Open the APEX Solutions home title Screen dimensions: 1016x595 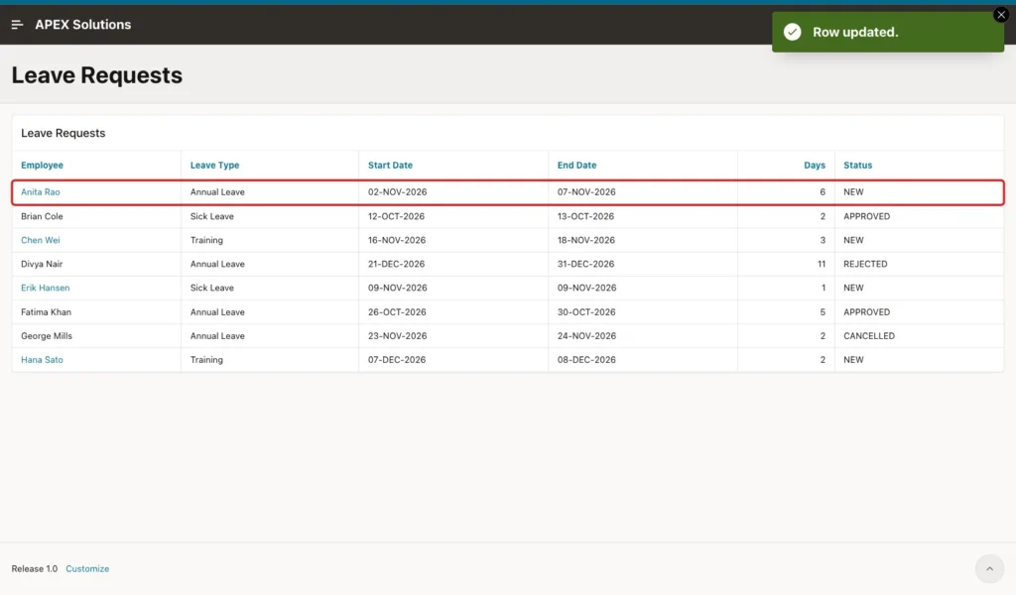83,25
